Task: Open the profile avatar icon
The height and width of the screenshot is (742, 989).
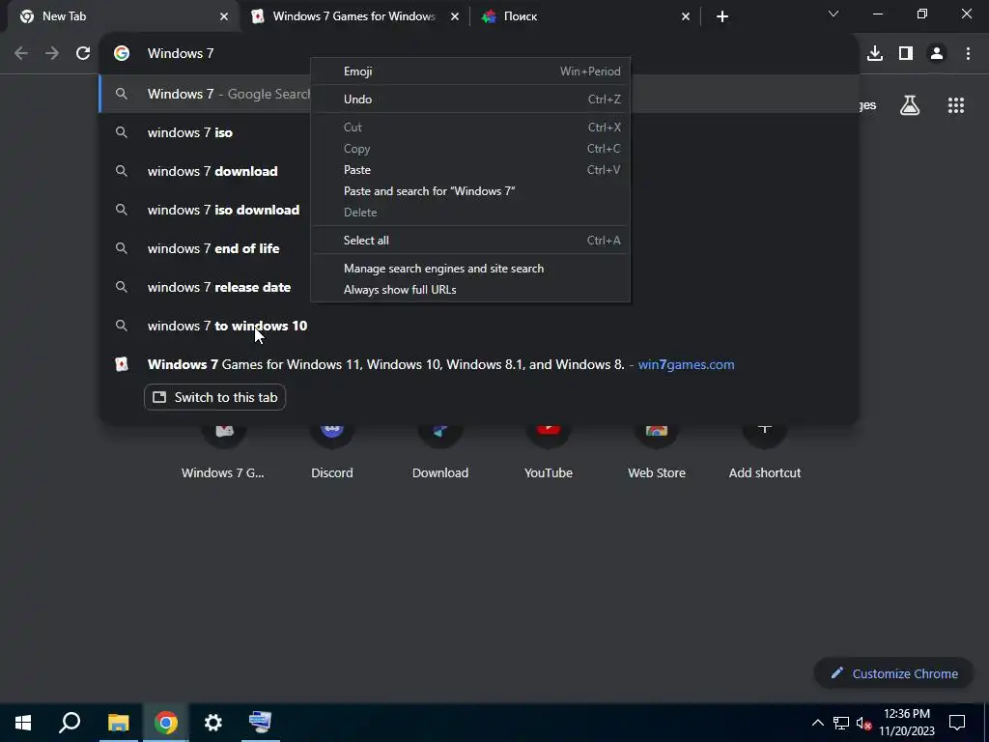Action: pos(937,54)
